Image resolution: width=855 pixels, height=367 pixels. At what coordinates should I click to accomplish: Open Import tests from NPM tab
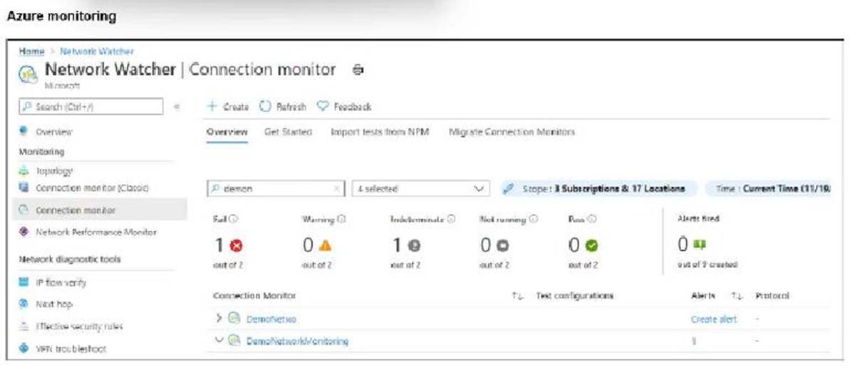click(380, 132)
